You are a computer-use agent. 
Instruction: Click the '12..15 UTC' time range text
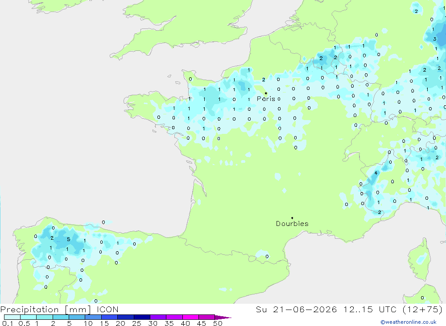[x=370, y=309]
